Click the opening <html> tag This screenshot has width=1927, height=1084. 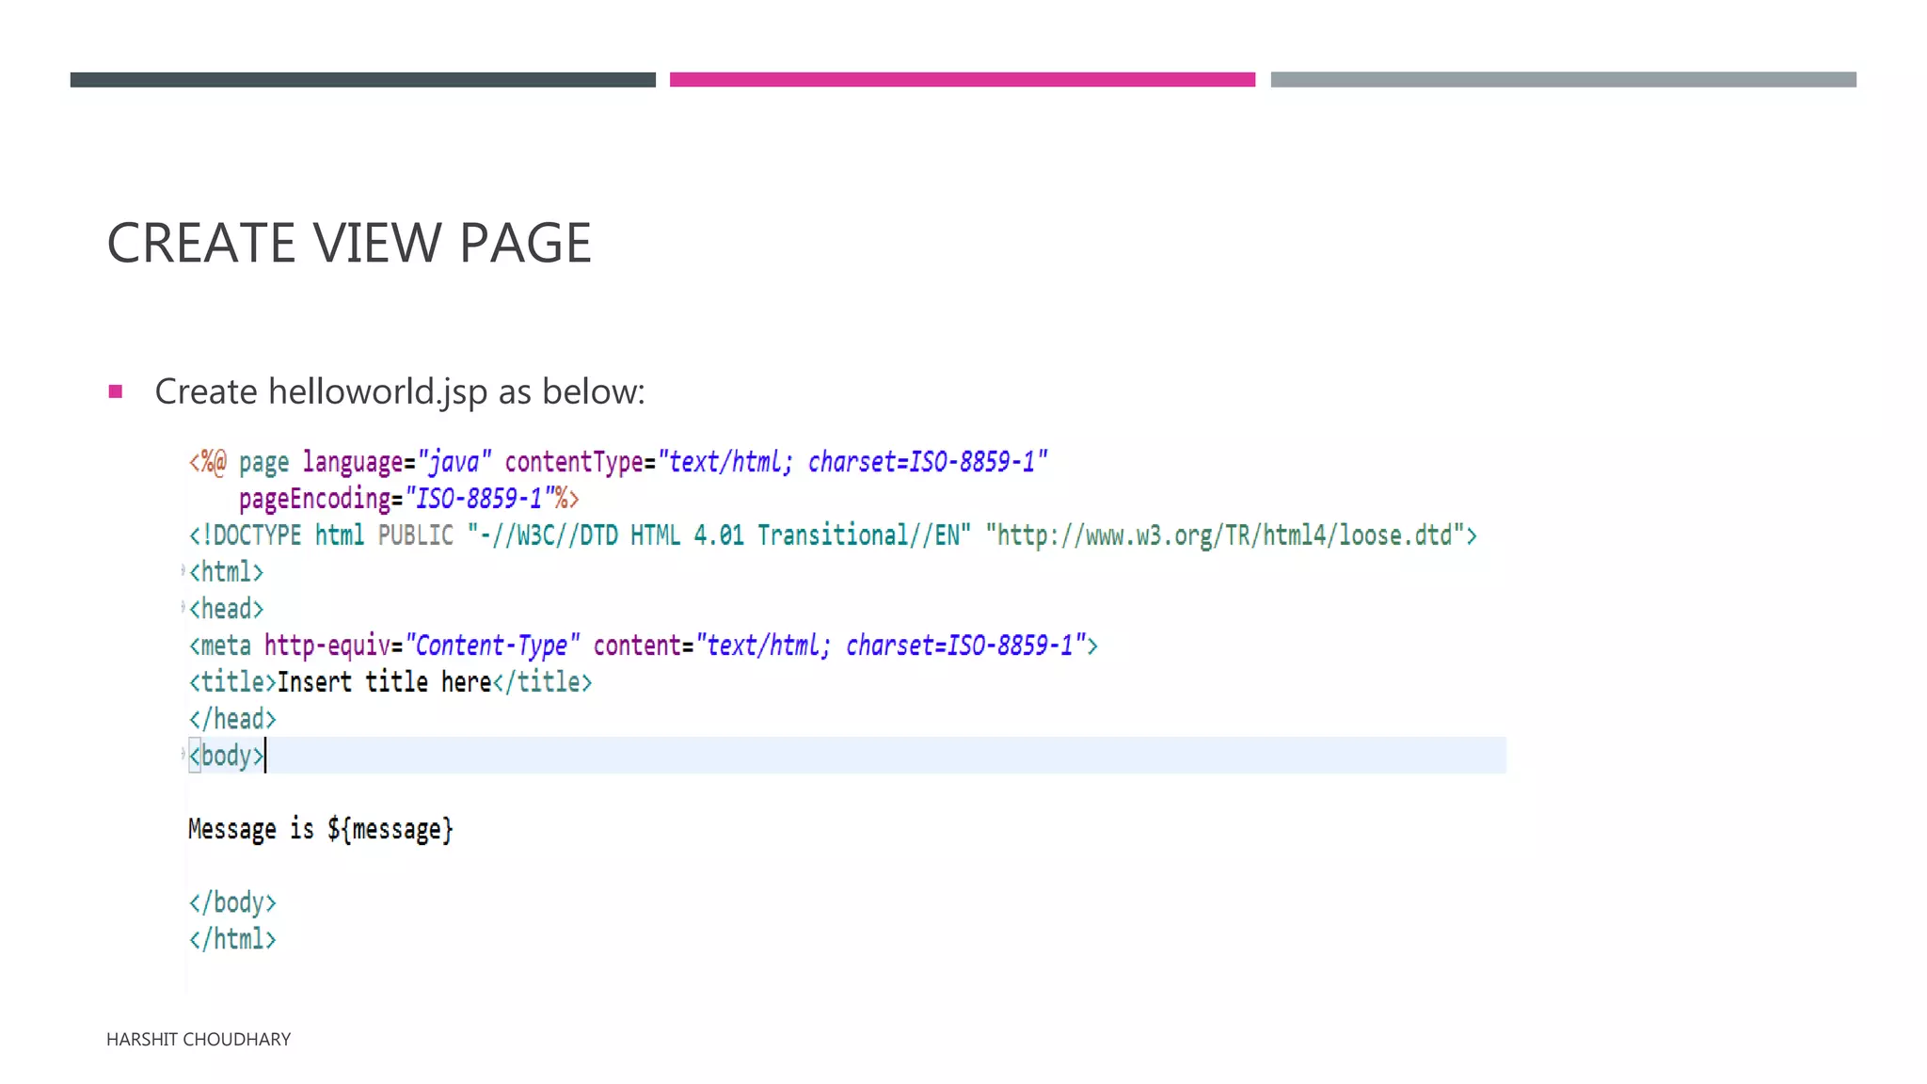(x=226, y=572)
